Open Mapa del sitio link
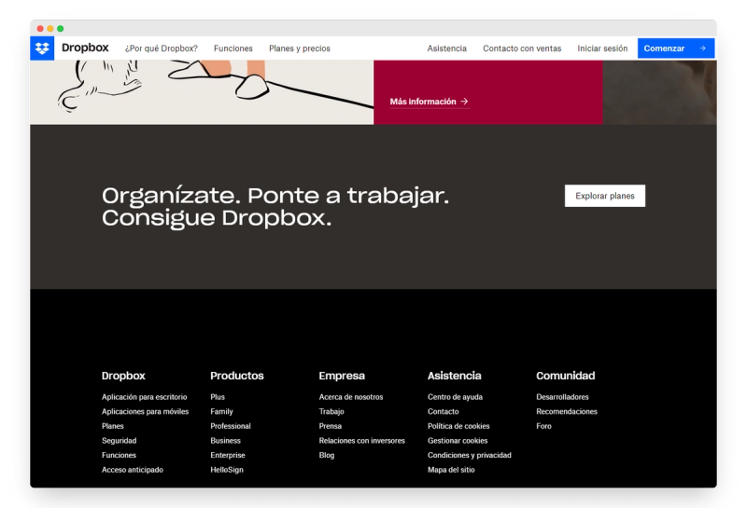747x508 pixels. point(451,470)
